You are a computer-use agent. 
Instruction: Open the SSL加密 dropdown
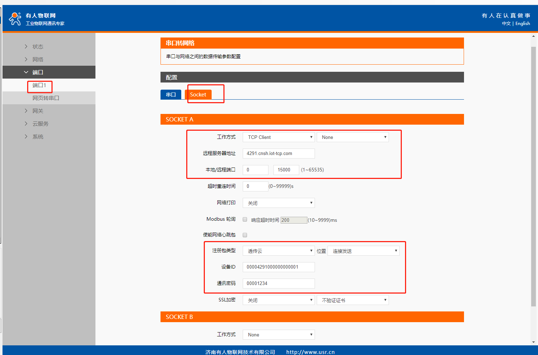[x=278, y=300]
